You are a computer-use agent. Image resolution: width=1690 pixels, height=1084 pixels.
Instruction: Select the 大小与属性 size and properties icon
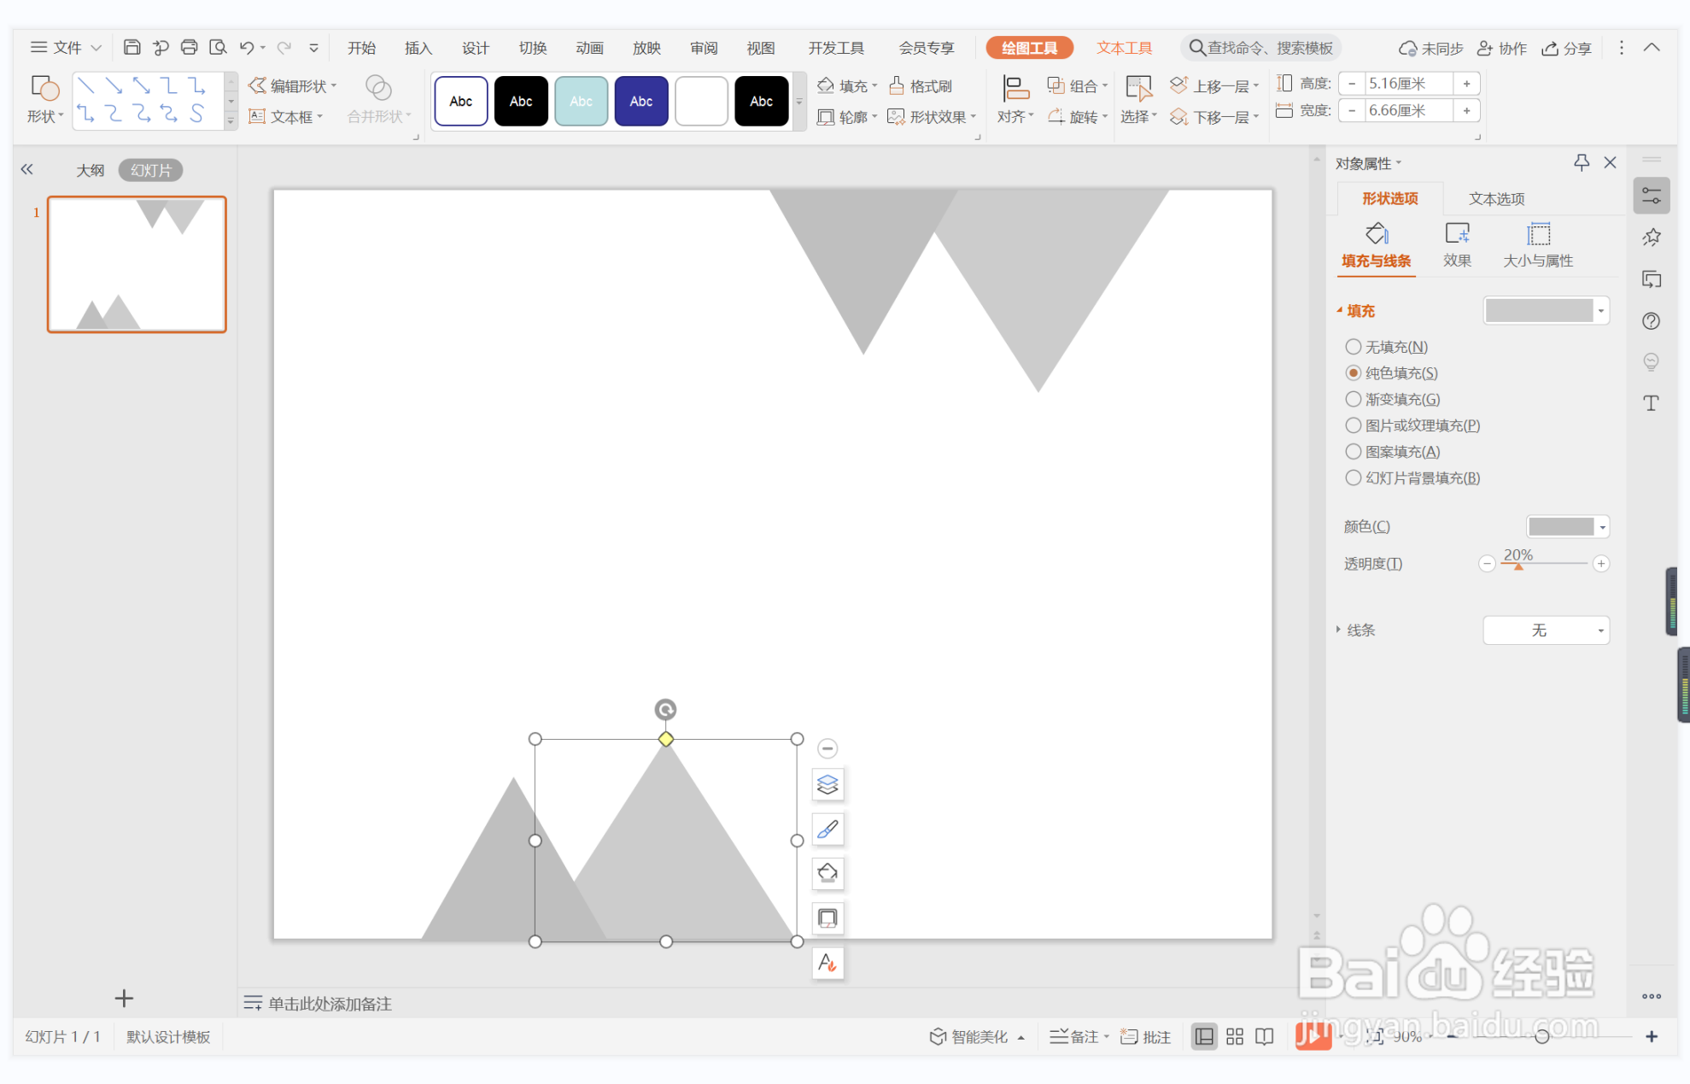pos(1538,234)
